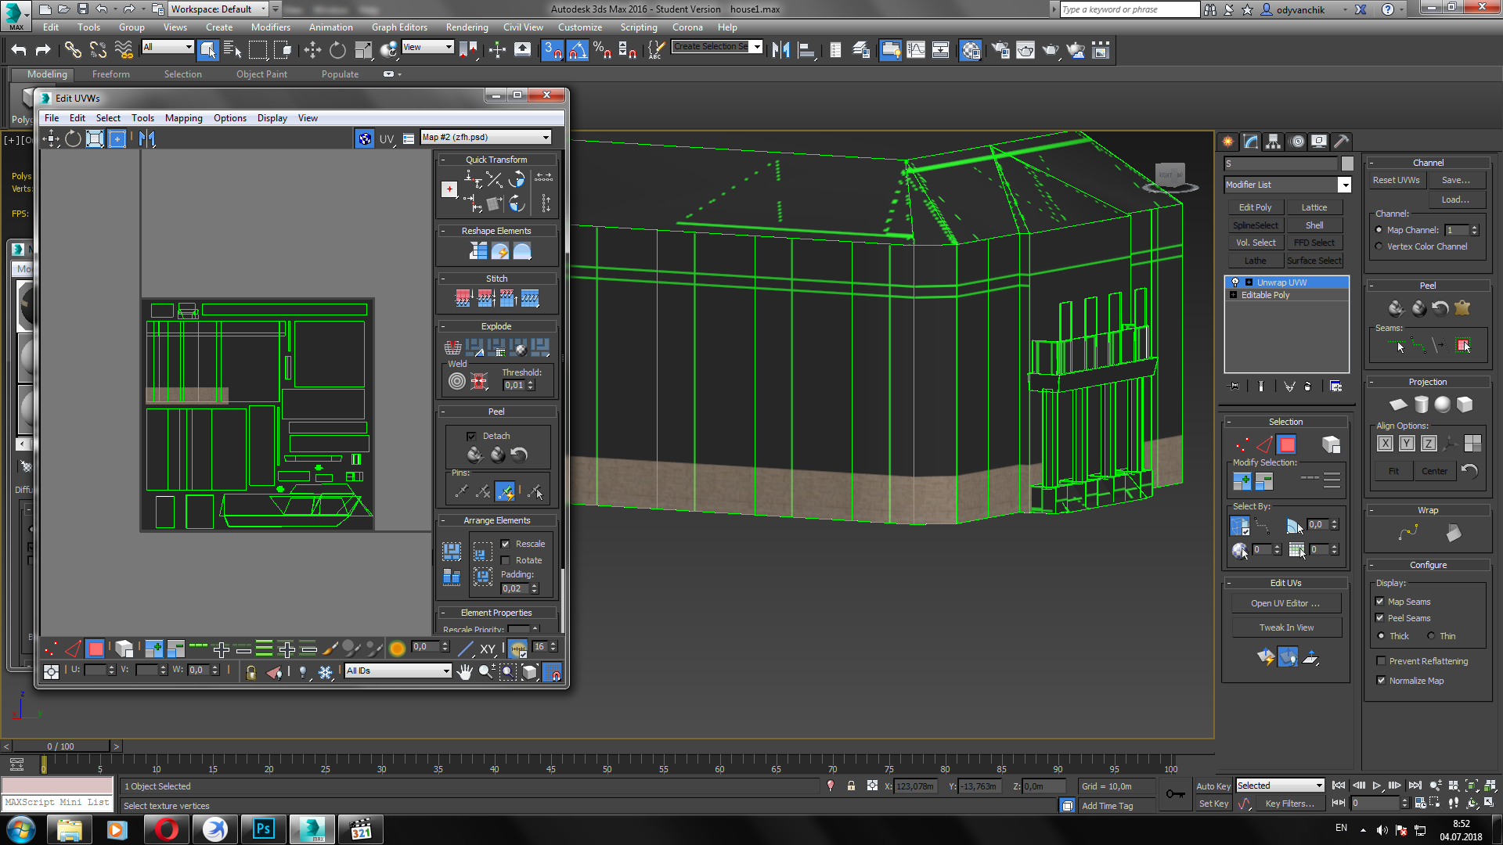Open the Map #2 (zfh.psd) texture dropdown

pyautogui.click(x=485, y=137)
